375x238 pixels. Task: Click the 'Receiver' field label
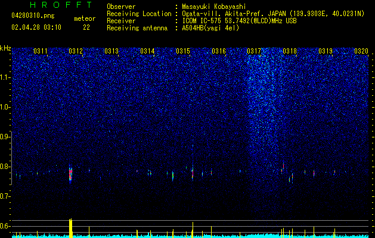coord(121,21)
